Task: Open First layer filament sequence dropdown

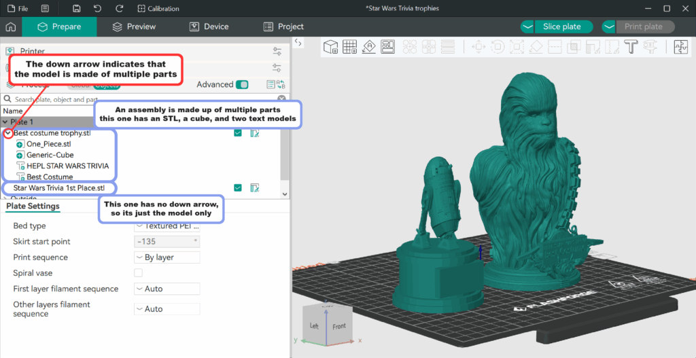Action: pos(167,289)
